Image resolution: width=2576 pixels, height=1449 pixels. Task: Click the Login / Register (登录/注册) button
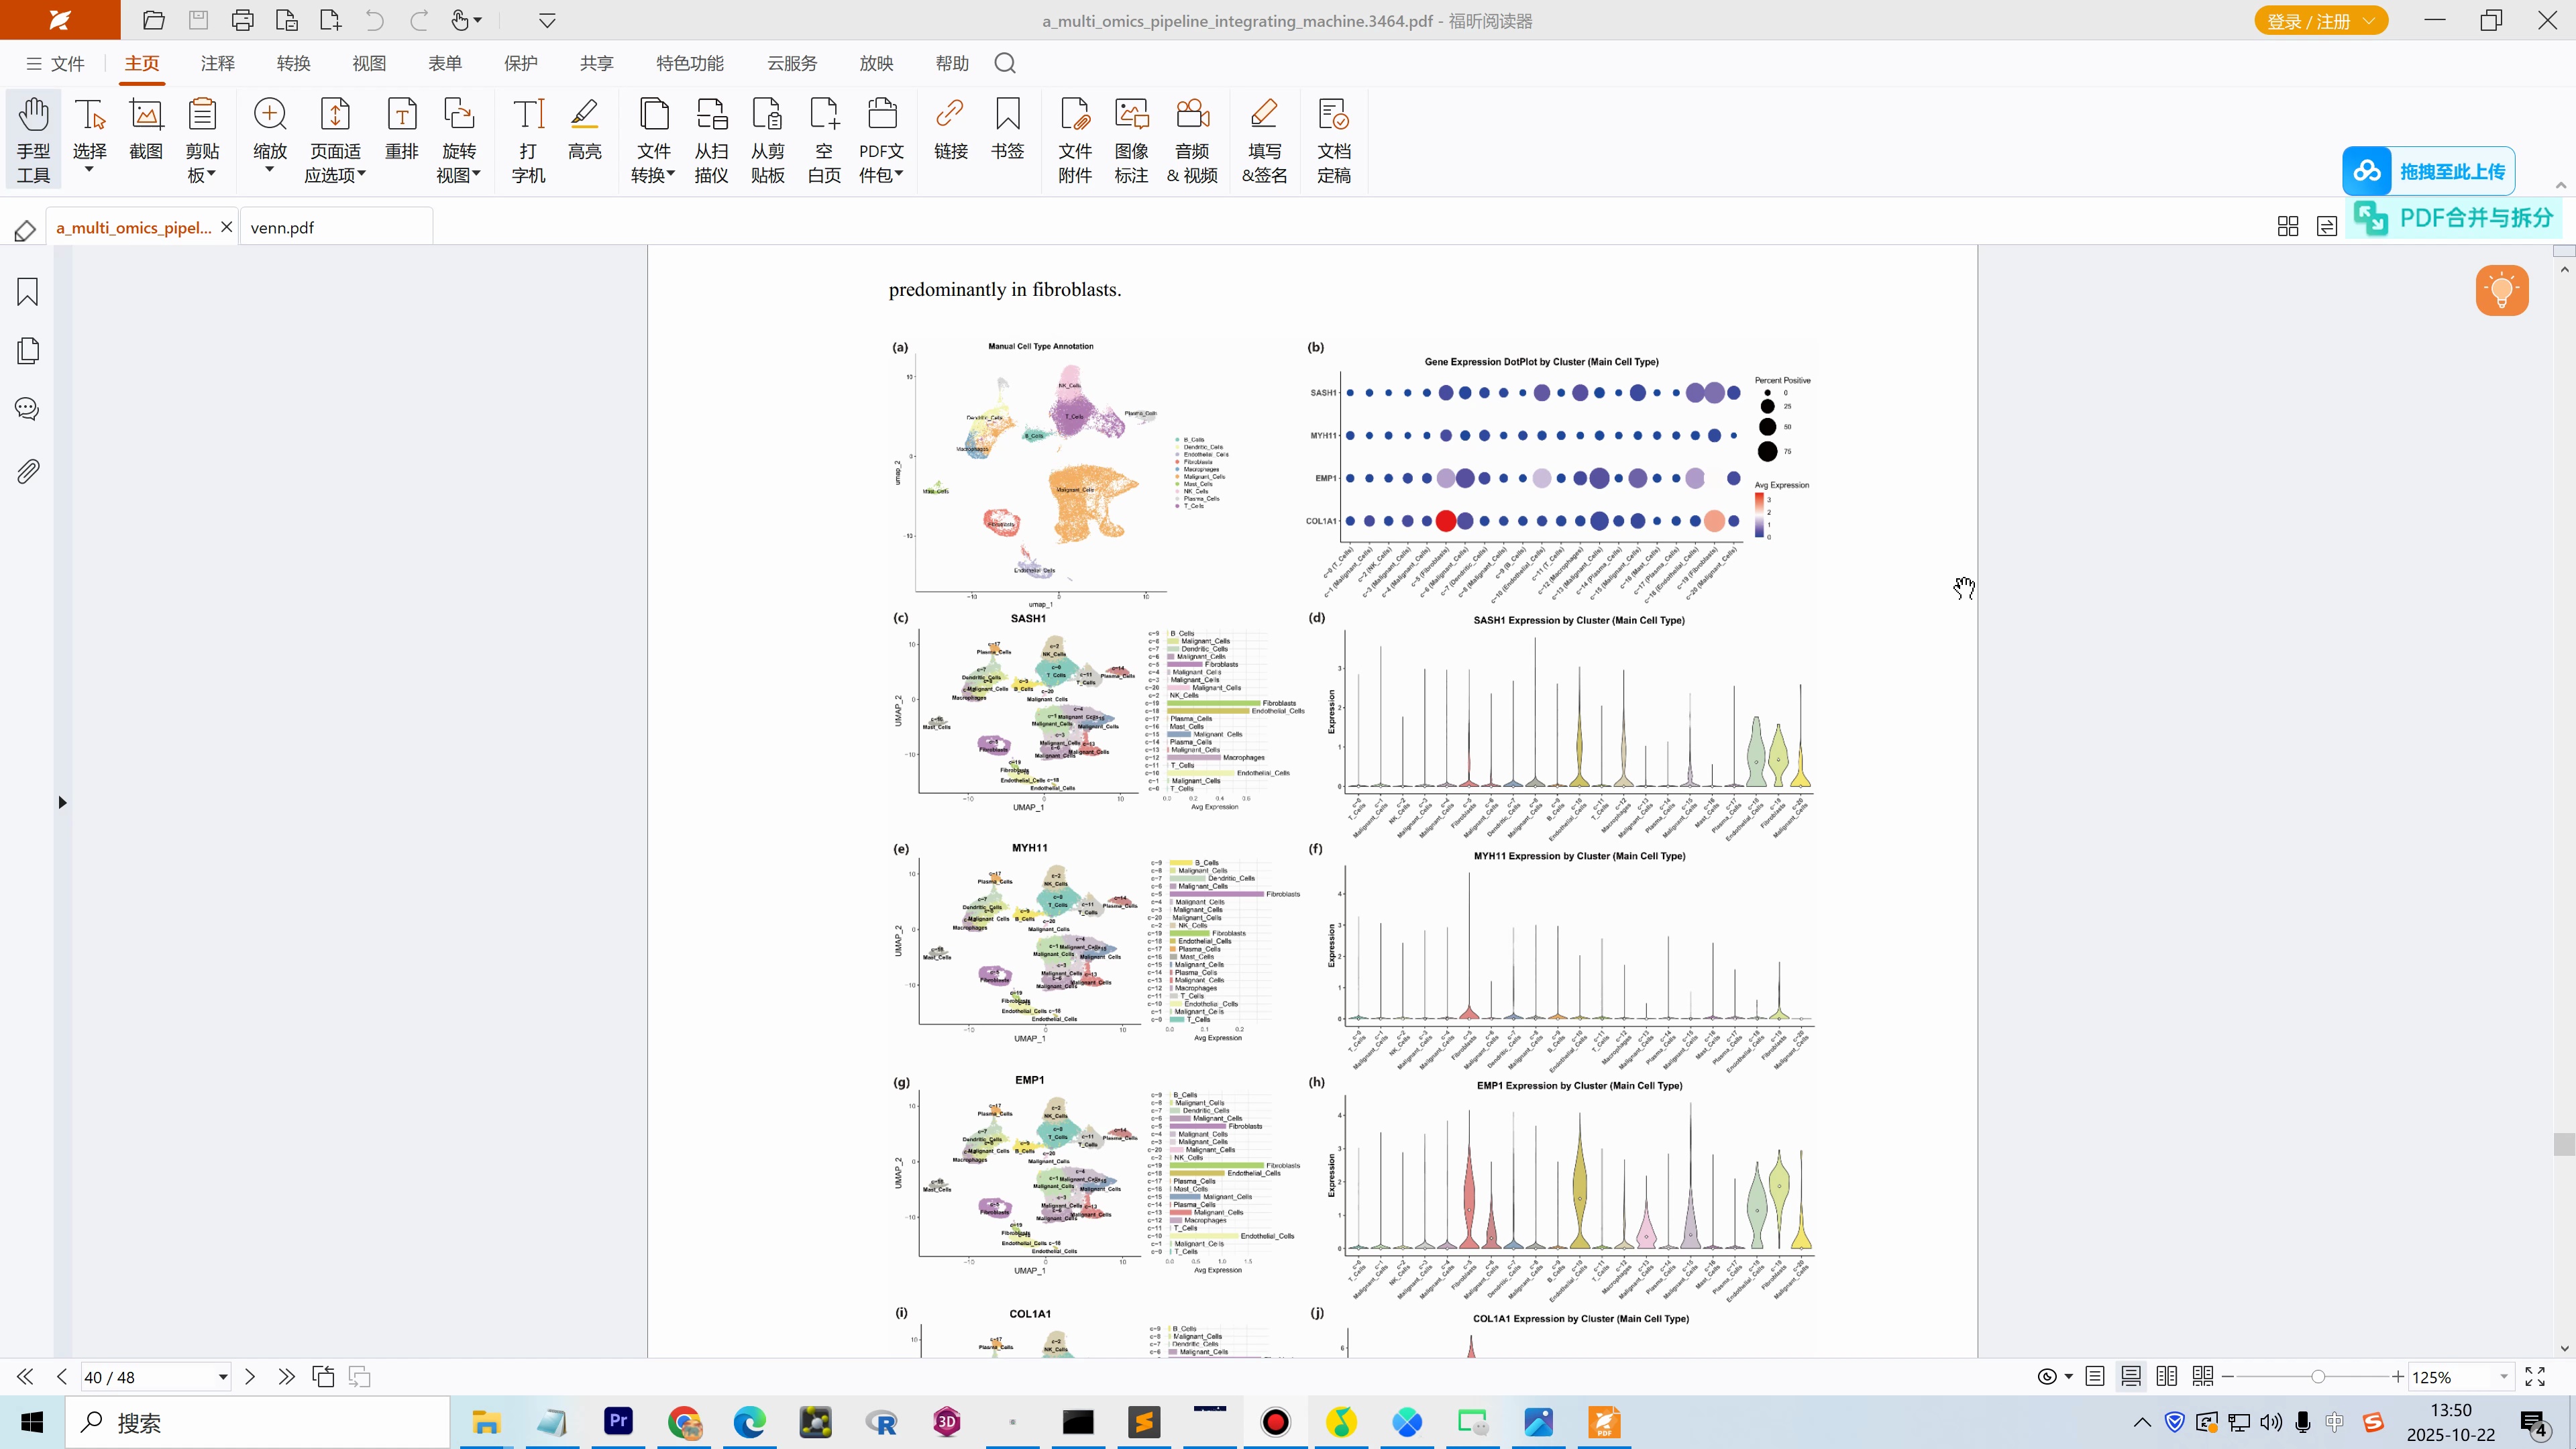[x=2321, y=21]
